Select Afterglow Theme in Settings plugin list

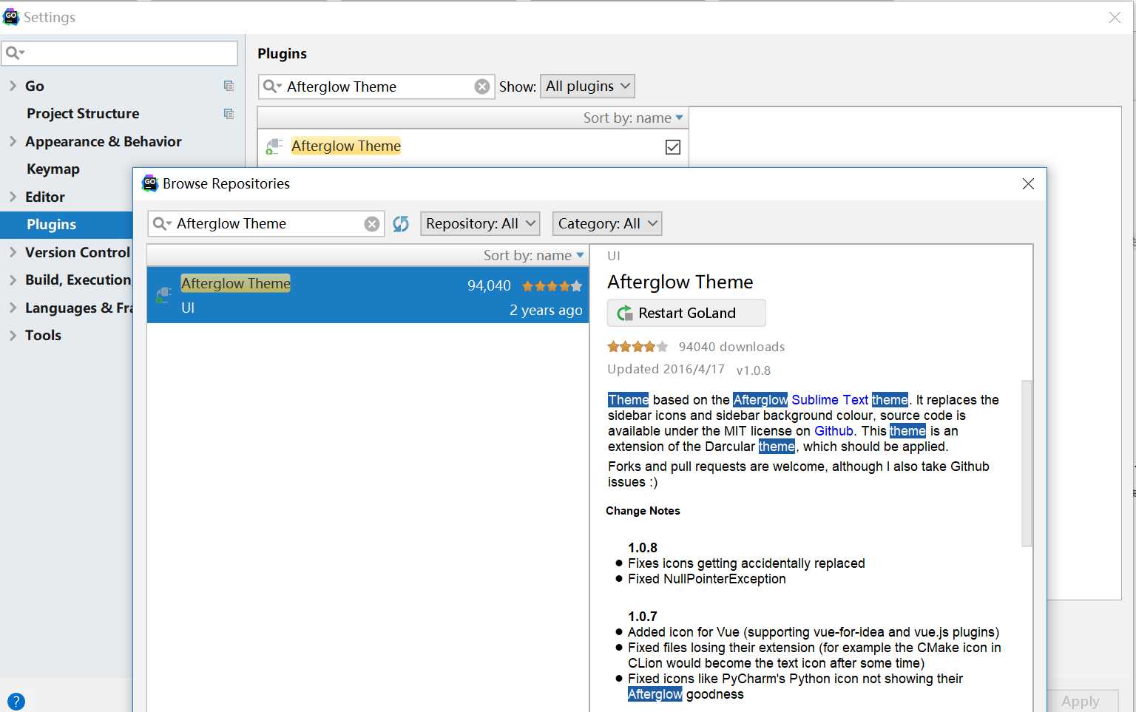click(x=473, y=147)
